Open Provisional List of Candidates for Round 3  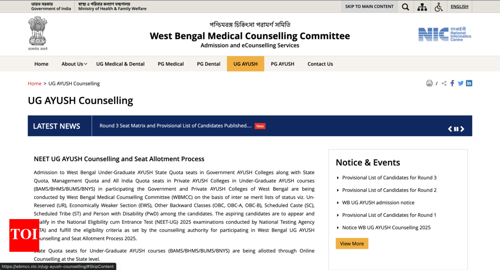(389, 178)
